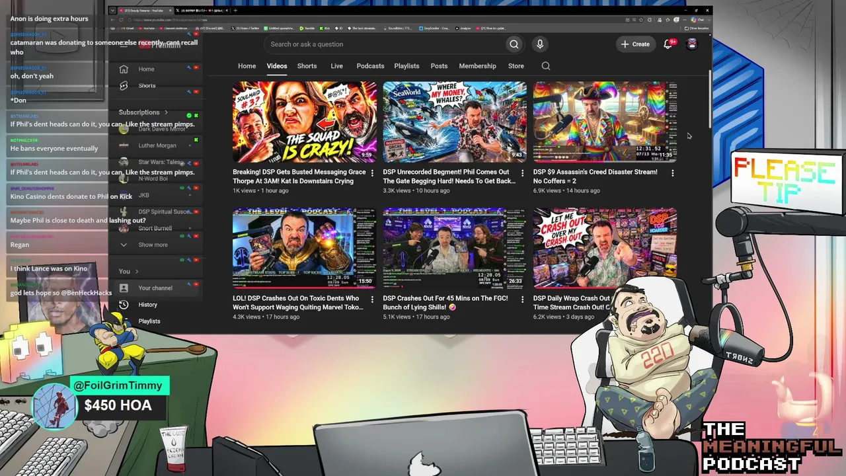Select the Videos tab
This screenshot has width=846, height=476.
(277, 66)
